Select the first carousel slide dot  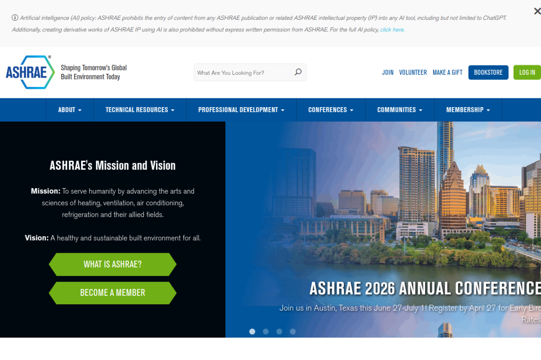pyautogui.click(x=252, y=332)
